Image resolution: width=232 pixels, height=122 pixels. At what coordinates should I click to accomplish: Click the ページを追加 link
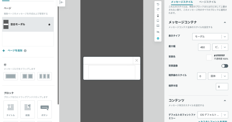[x=14, y=51]
